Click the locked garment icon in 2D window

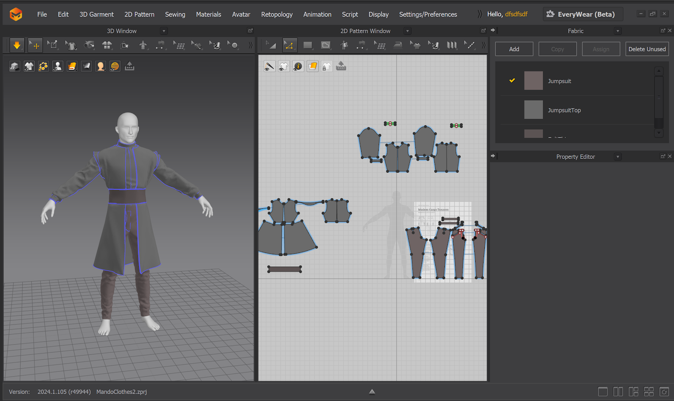coord(326,66)
